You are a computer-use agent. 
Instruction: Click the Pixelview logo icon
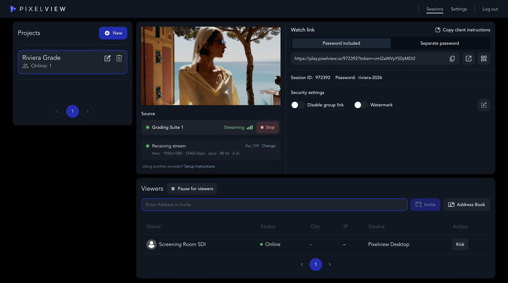point(13,9)
